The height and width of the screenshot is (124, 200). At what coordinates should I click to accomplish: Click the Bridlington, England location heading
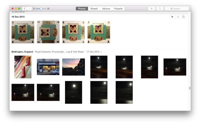[22, 52]
